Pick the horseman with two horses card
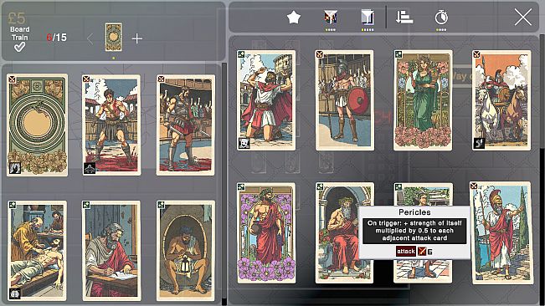This screenshot has width=545, height=306. tap(501, 100)
